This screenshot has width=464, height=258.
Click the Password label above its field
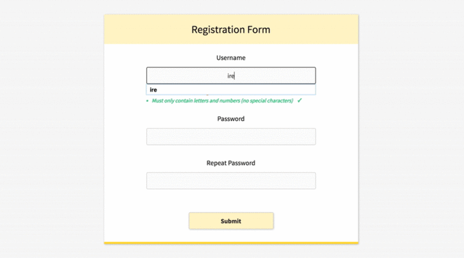230,119
